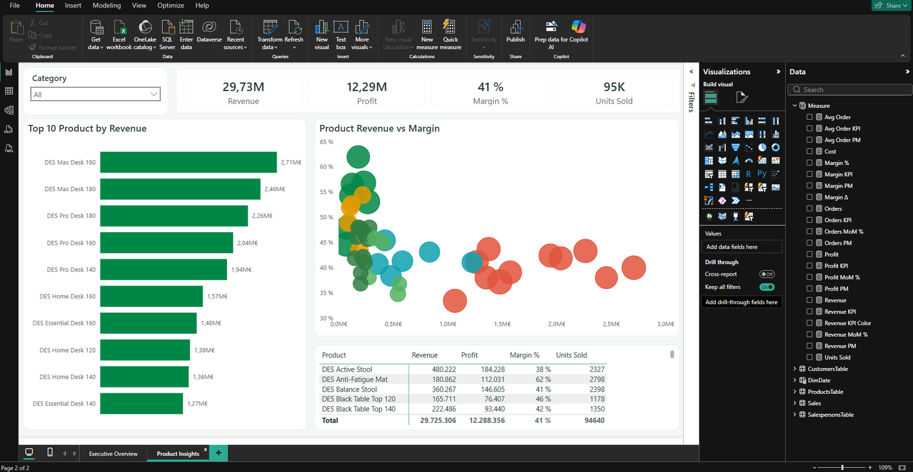Click Excel workbook data source
Image resolution: width=913 pixels, height=472 pixels.
point(119,35)
